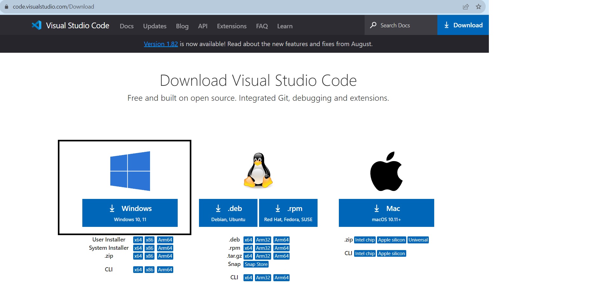Select Intel chip for Mac .zip
596x299 pixels.
pyautogui.click(x=365, y=240)
